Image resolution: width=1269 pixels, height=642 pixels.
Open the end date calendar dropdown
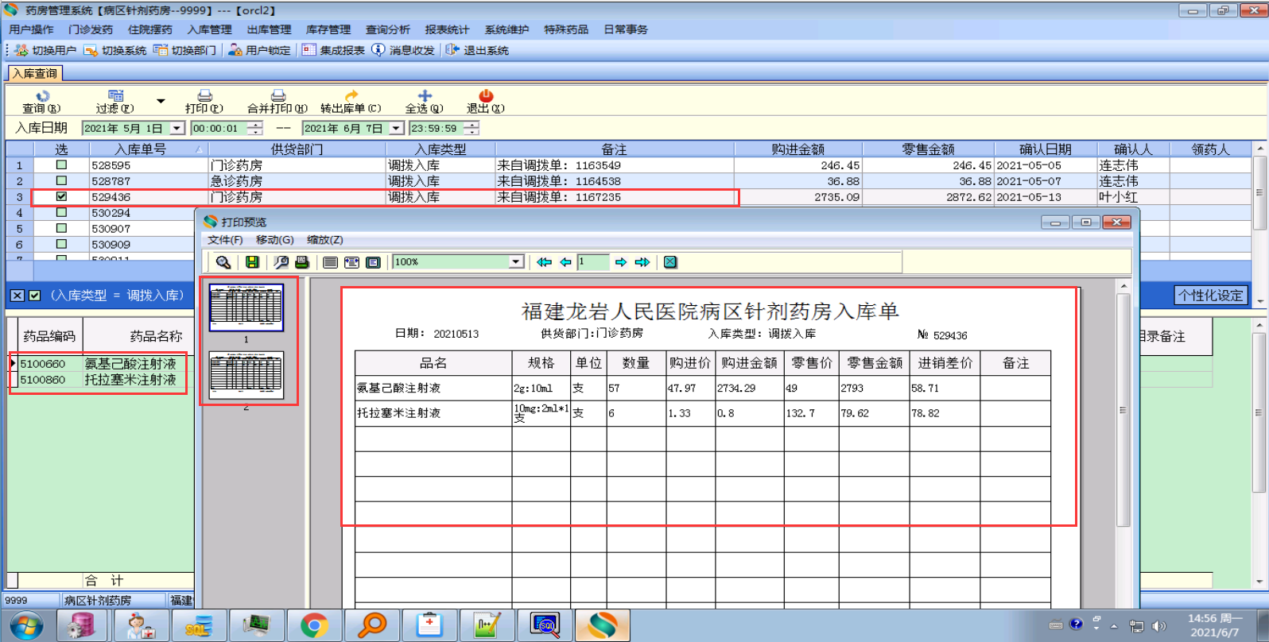[397, 129]
